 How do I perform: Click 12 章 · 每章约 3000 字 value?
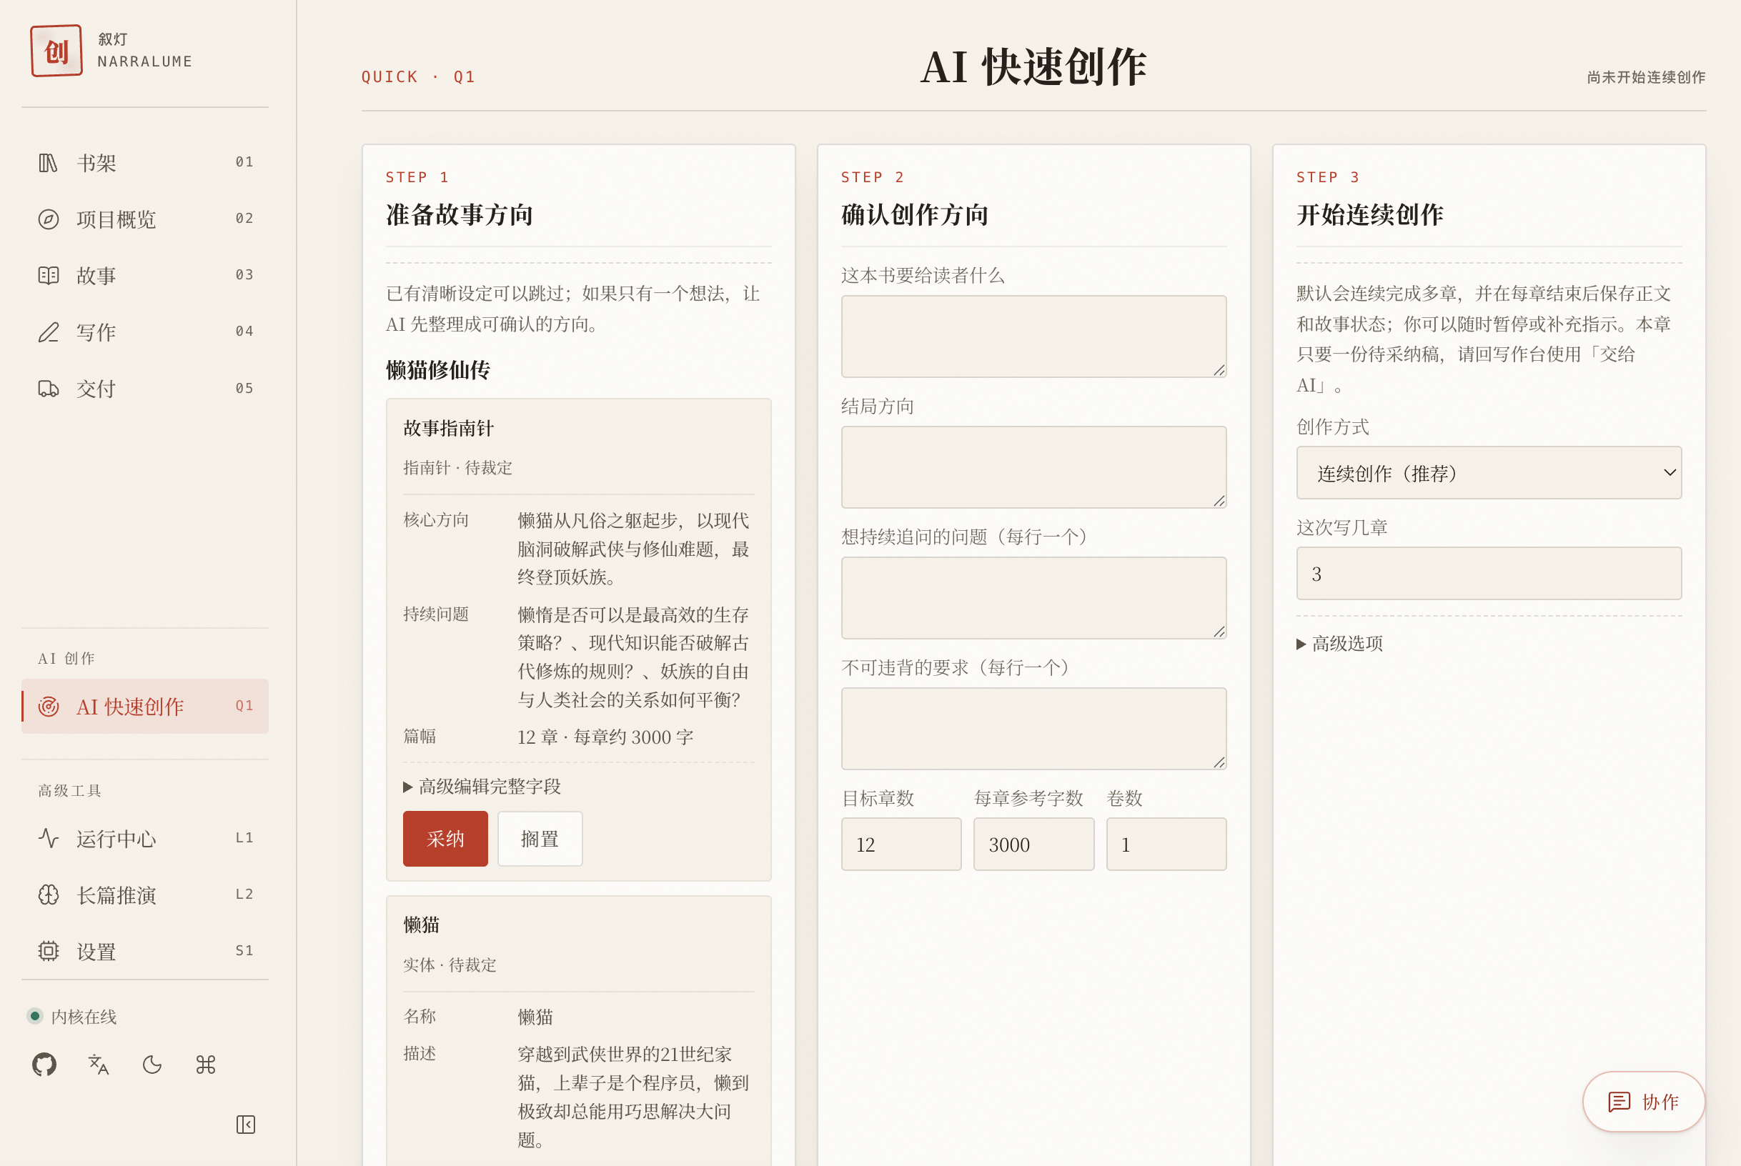pyautogui.click(x=605, y=737)
